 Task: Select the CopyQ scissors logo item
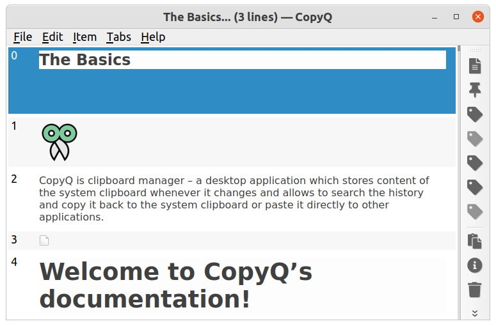pos(230,142)
